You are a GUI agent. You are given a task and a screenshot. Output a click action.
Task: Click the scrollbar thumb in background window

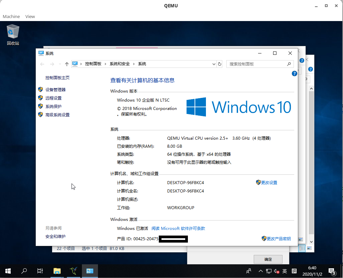tap(311, 163)
